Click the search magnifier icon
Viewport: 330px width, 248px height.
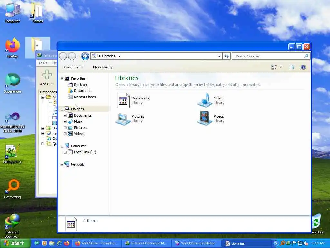(306, 56)
